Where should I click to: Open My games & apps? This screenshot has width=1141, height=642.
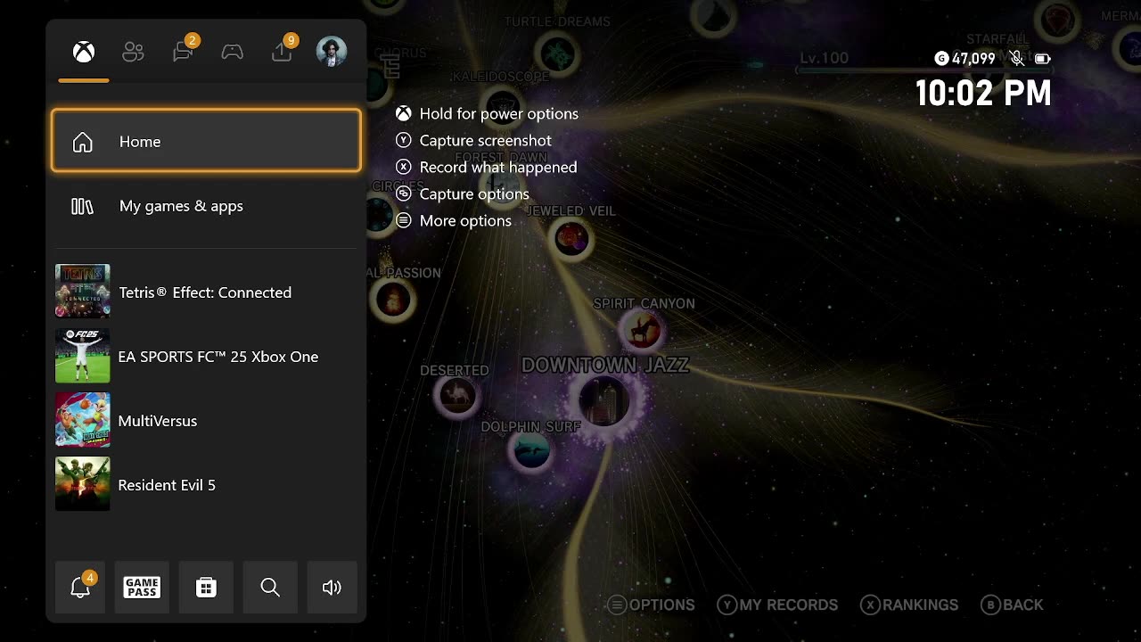pyautogui.click(x=206, y=206)
